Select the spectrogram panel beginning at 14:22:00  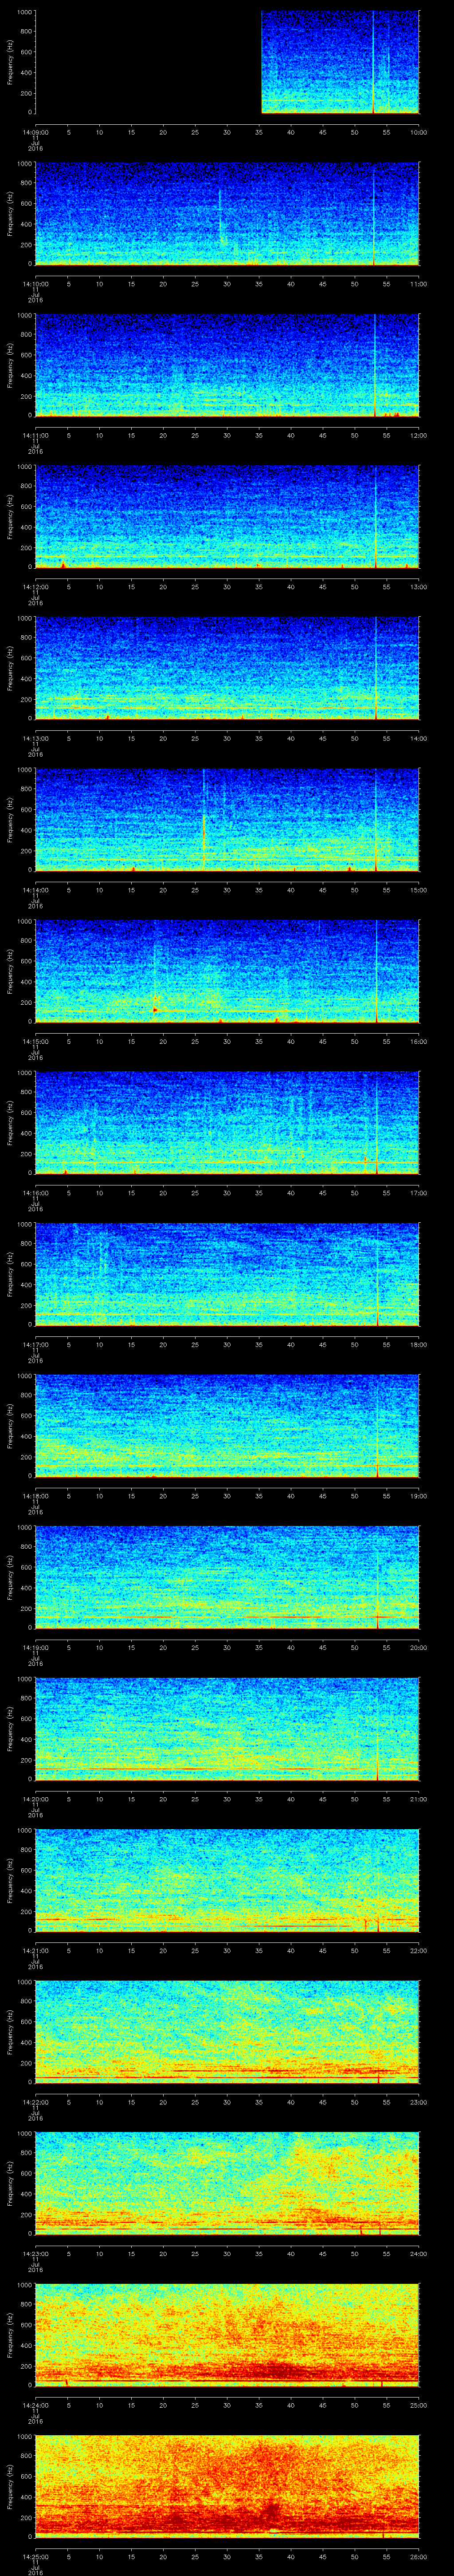pyautogui.click(x=227, y=2032)
